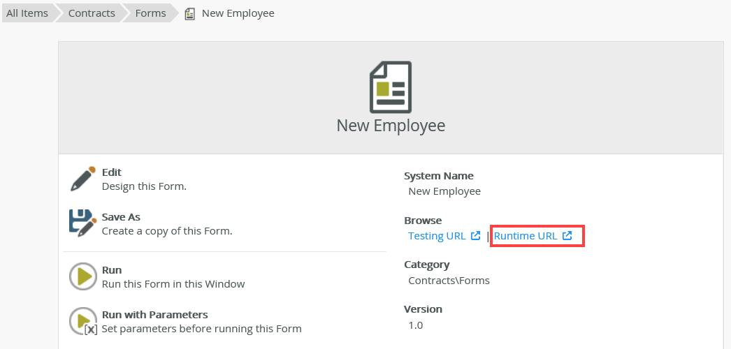Image resolution: width=731 pixels, height=349 pixels.
Task: Click the external-link icon beside Runtime URL
Action: click(567, 236)
